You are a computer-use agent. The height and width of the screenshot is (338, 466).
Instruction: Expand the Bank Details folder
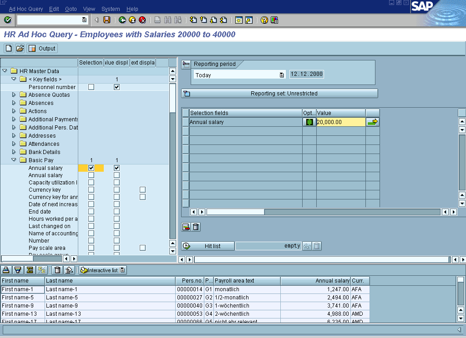(x=14, y=152)
